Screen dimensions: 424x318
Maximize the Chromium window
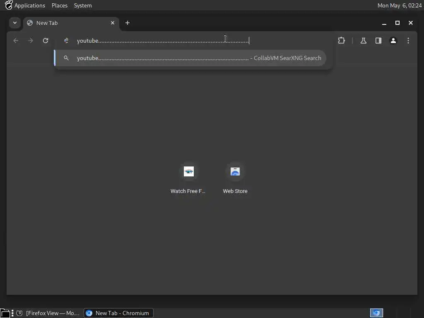click(x=397, y=23)
